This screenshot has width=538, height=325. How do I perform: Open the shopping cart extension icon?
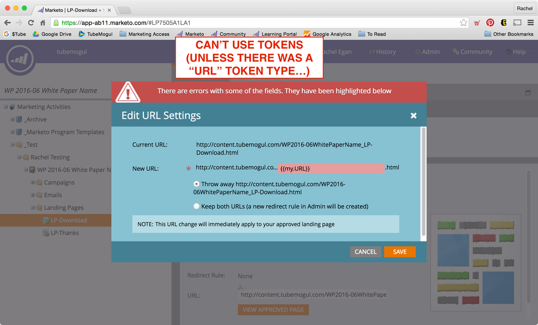pos(477,23)
